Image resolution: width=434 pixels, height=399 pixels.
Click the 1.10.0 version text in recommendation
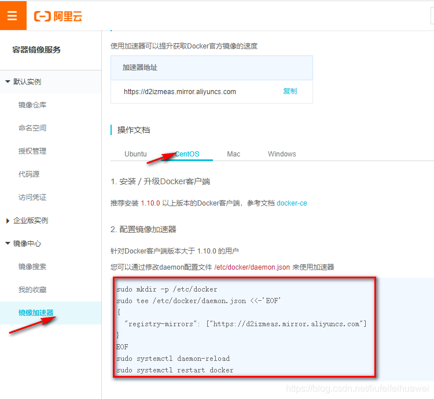pyautogui.click(x=150, y=203)
